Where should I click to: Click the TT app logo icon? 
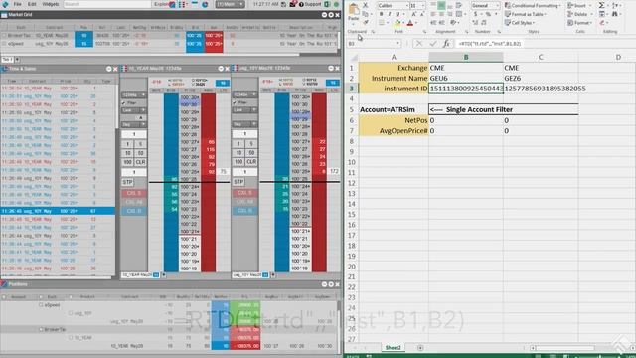point(5,4)
